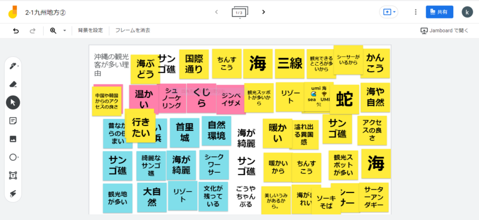Expand the frame bar showing 1/3
The image size is (479, 220).
point(240,12)
